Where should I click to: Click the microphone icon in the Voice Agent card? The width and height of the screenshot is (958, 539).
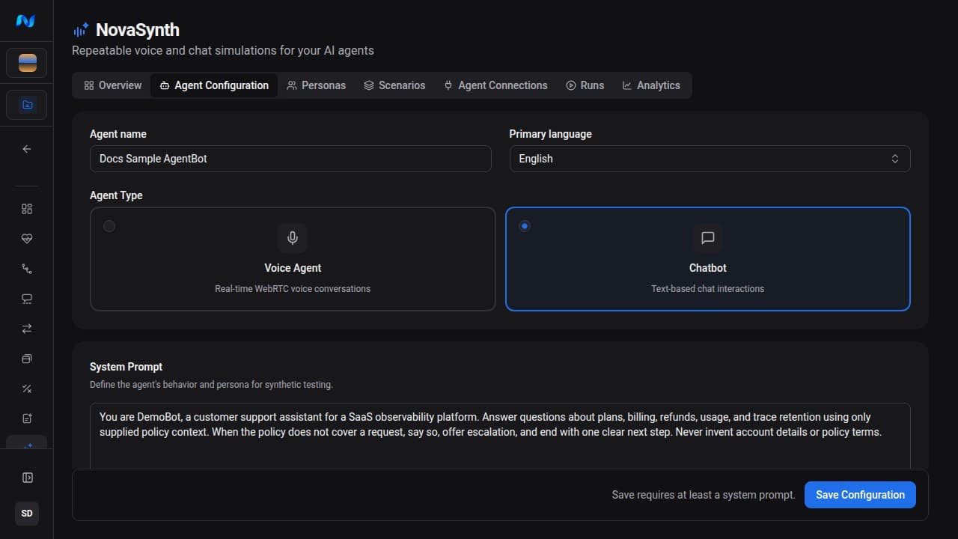click(x=293, y=238)
